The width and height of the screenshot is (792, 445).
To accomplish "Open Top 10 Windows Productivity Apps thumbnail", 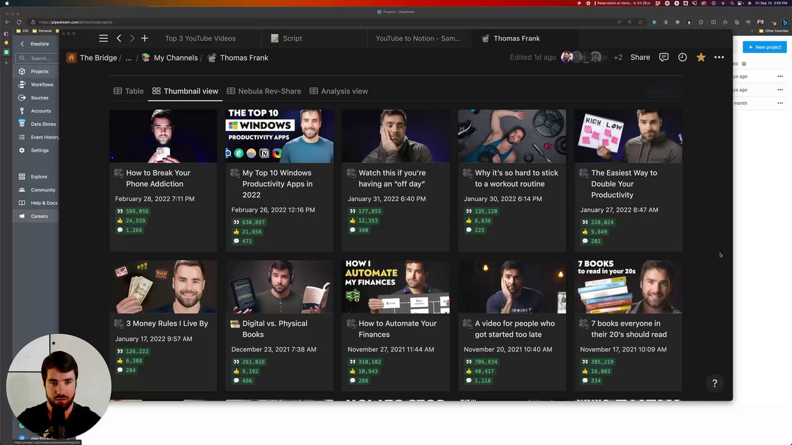I will pos(280,136).
